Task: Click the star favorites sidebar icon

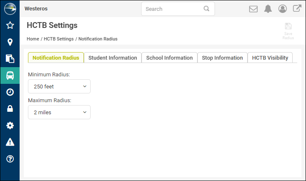Action: pos(10,25)
